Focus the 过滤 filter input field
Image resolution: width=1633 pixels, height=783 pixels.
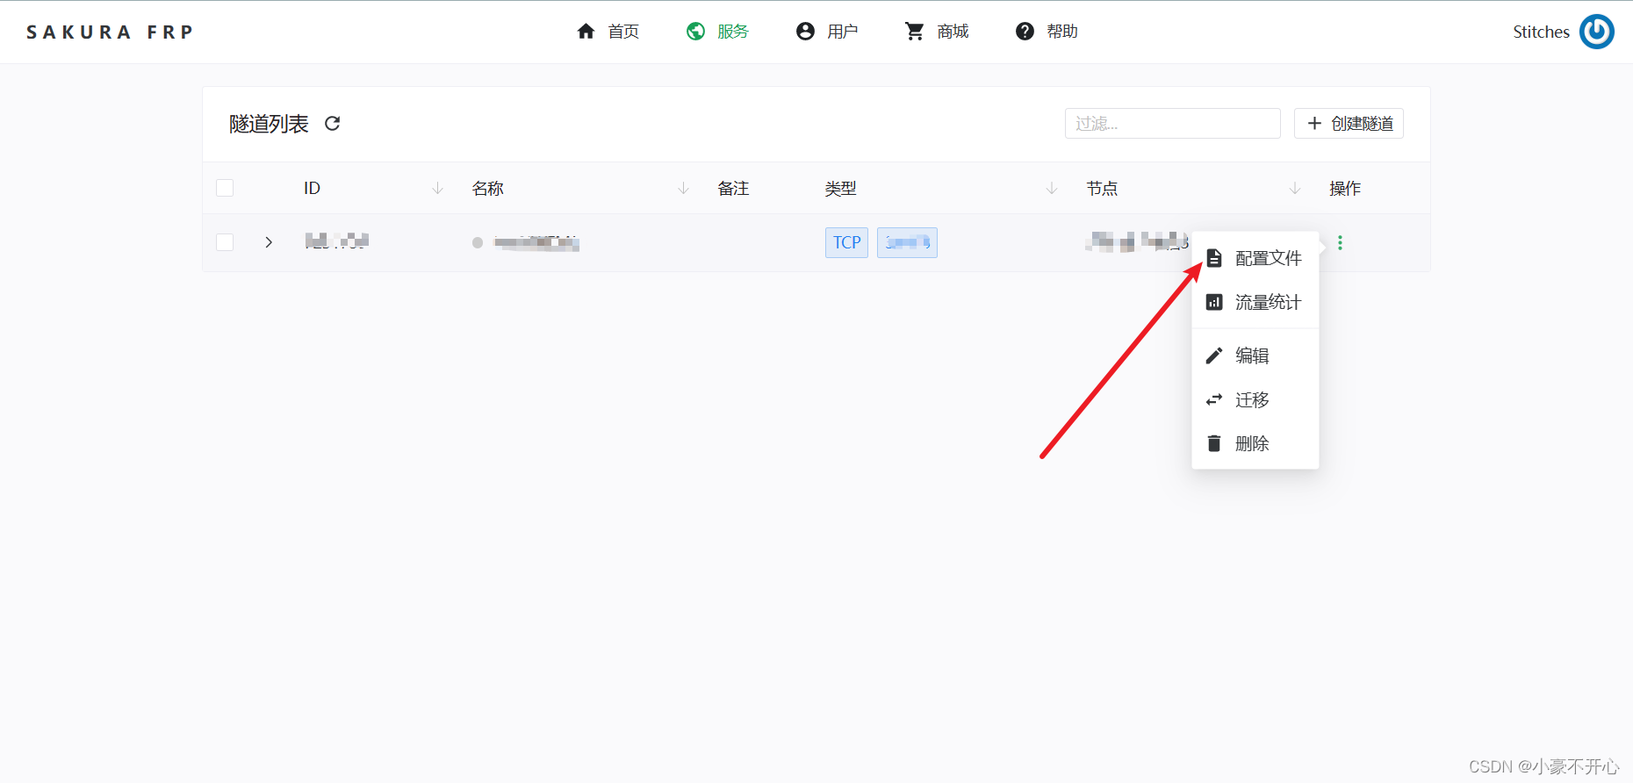point(1172,124)
